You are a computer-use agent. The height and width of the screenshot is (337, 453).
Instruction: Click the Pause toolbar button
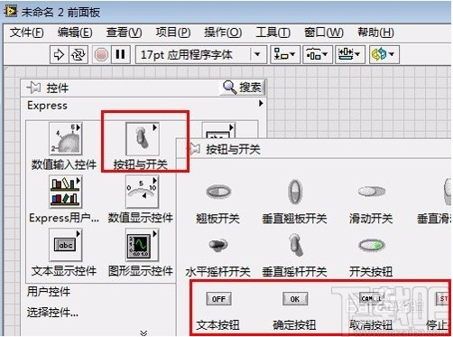pos(121,55)
